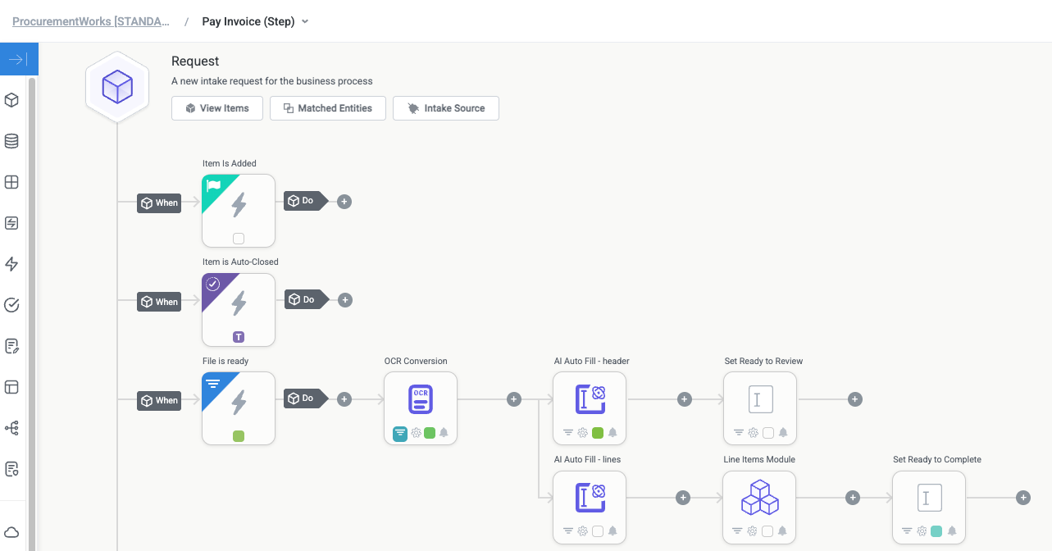Select the checkmark circle icon in the sidebar
1052x551 pixels.
[11, 304]
